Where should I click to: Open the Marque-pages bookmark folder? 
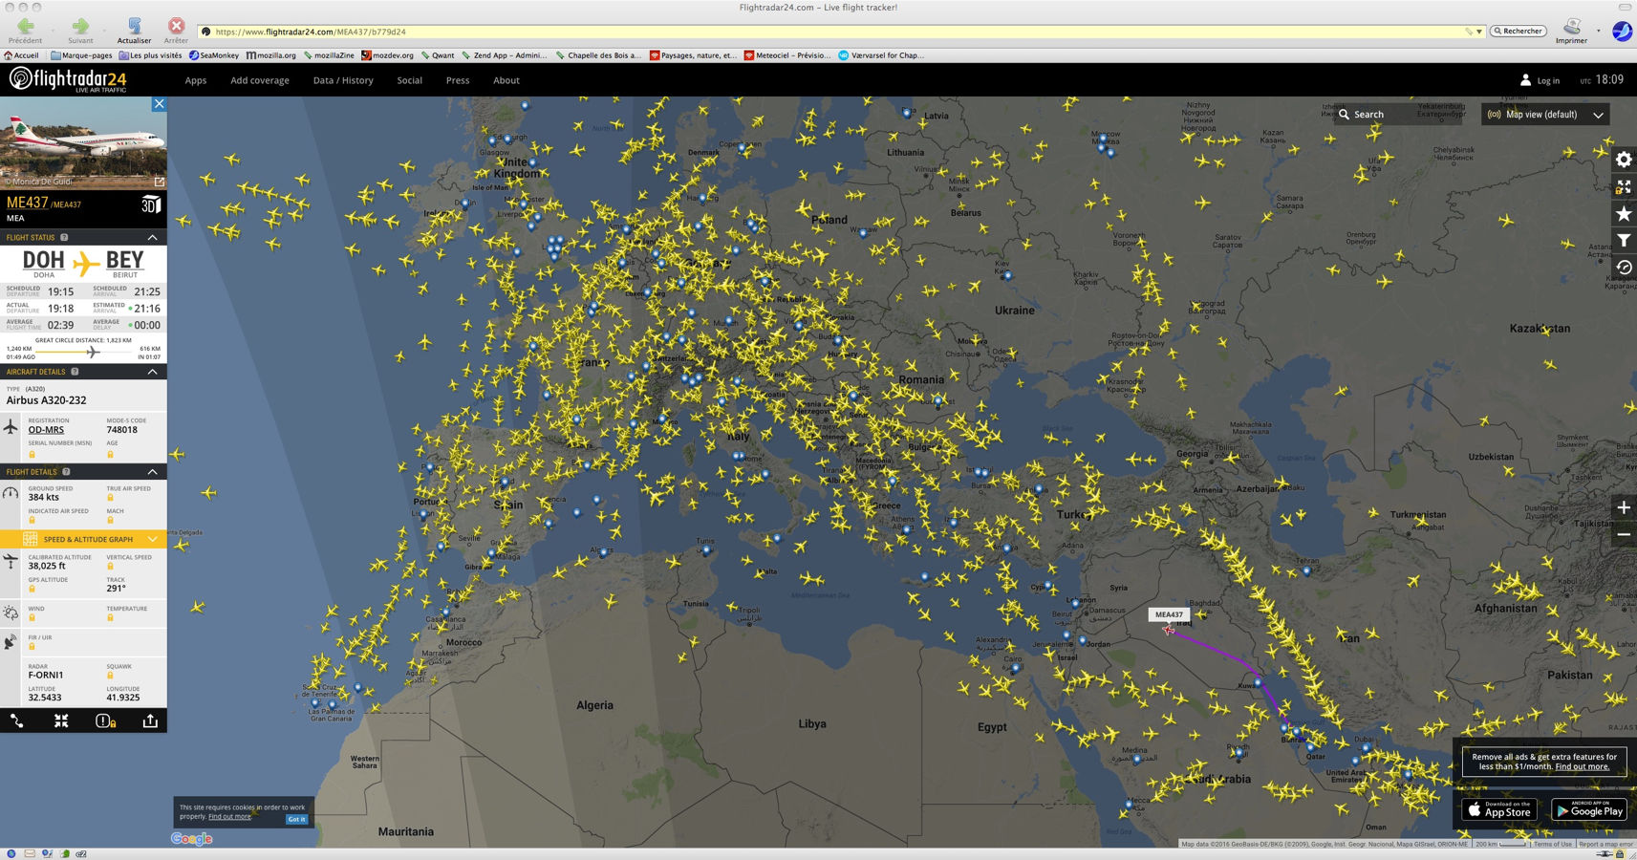tap(81, 55)
